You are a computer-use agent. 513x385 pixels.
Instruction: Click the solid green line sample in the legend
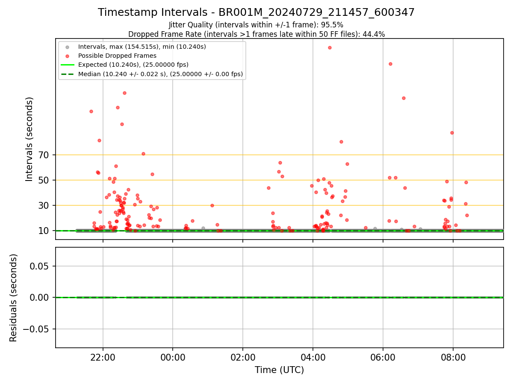coord(67,65)
